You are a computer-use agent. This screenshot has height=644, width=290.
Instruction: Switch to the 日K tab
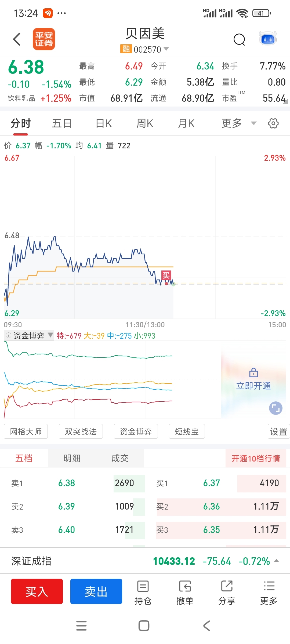point(104,123)
